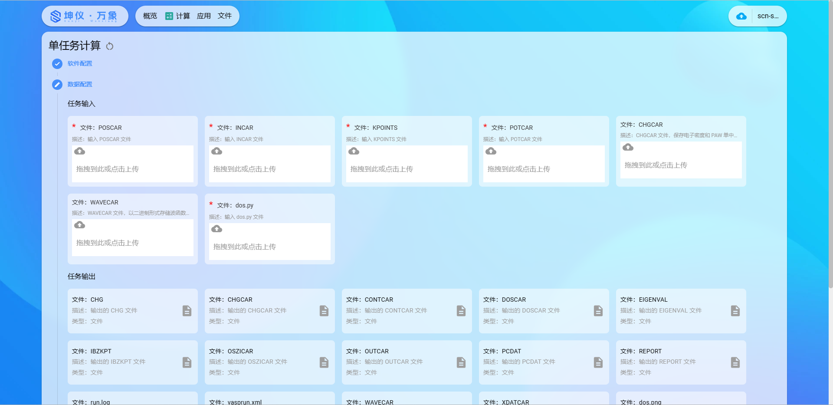Viewport: 833px width, 405px height.
Task: Expand the 数据配置 step
Action: [x=80, y=84]
